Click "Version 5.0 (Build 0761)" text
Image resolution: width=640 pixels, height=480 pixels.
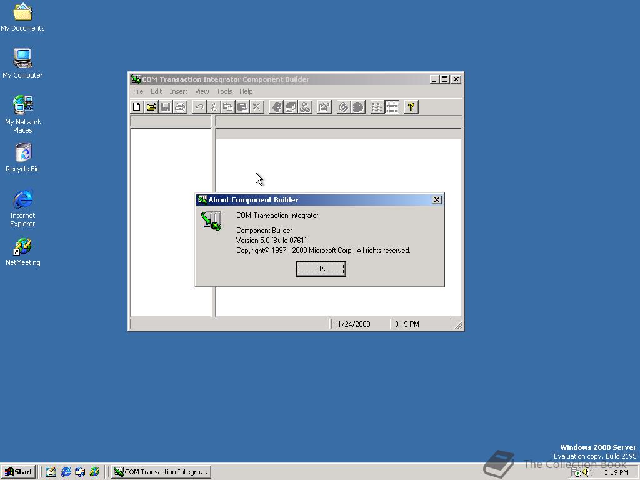tap(271, 241)
